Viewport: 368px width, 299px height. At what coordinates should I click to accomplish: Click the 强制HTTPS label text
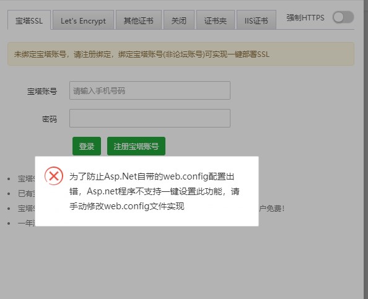tap(305, 17)
